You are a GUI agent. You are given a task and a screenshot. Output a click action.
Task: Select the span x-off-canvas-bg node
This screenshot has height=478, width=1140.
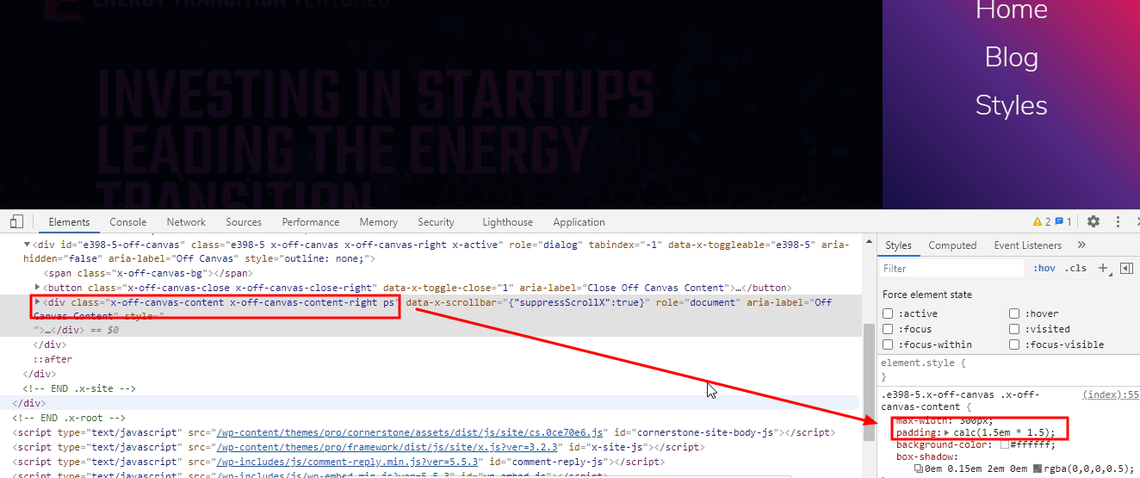point(148,273)
